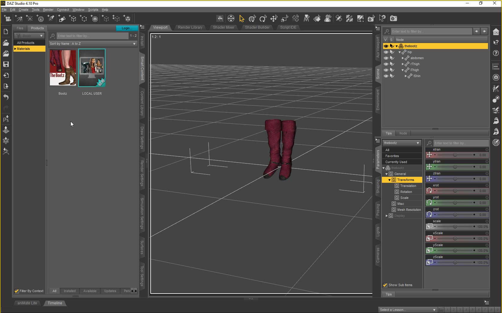Expand the Display group in Parameters
502x313 pixels.
[386, 216]
